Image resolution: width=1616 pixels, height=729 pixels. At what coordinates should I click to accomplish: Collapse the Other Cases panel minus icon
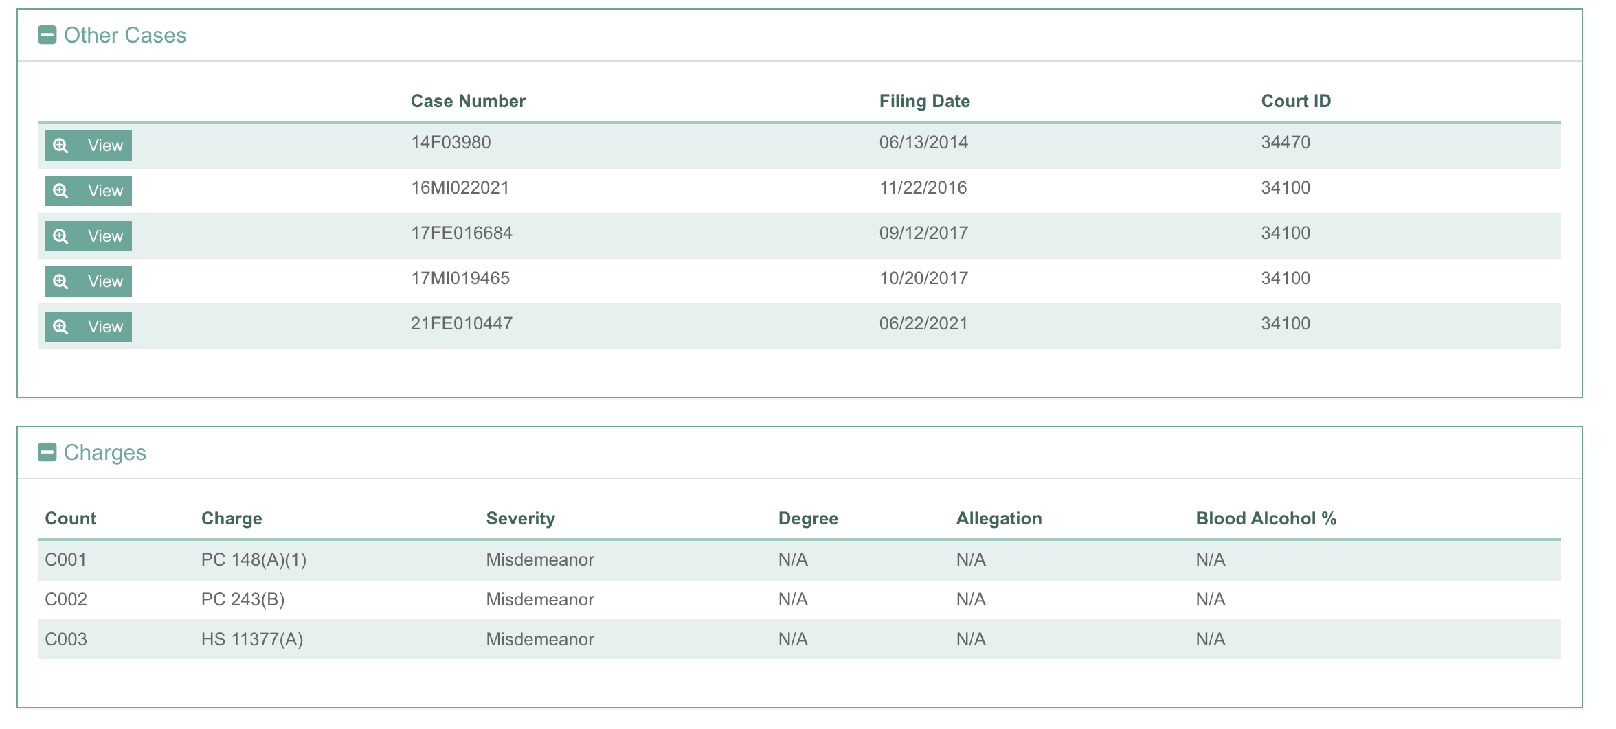click(x=47, y=35)
